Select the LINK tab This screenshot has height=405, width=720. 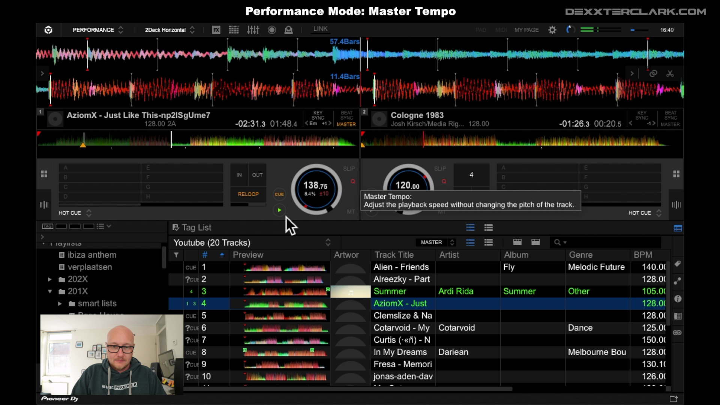coord(320,29)
